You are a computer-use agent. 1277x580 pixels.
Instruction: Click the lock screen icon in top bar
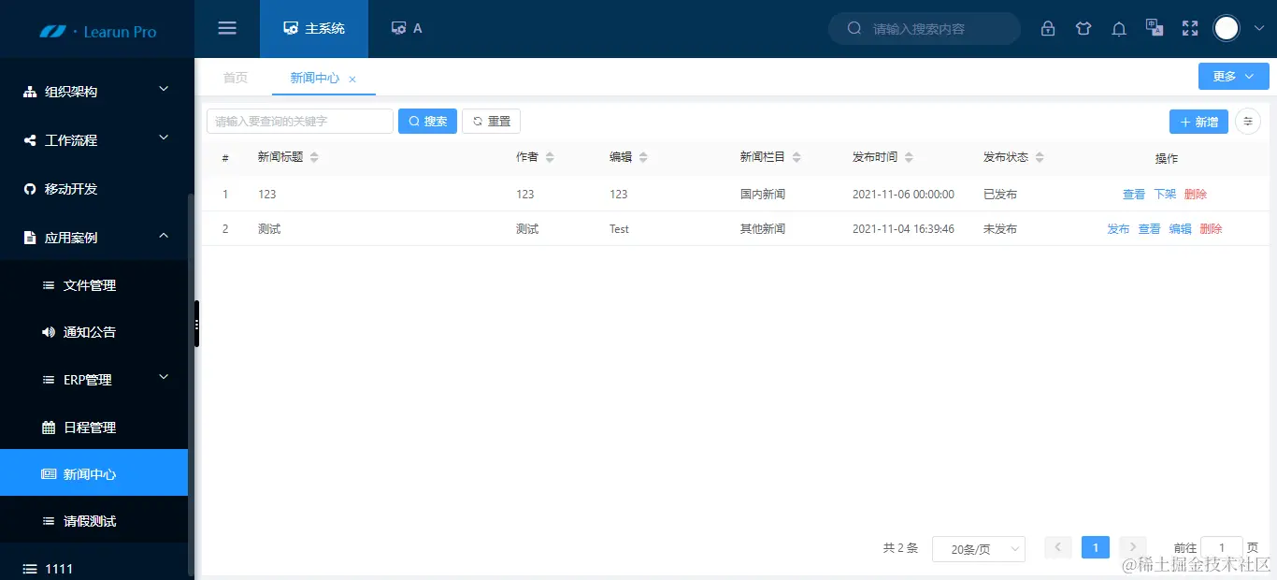[x=1048, y=28]
